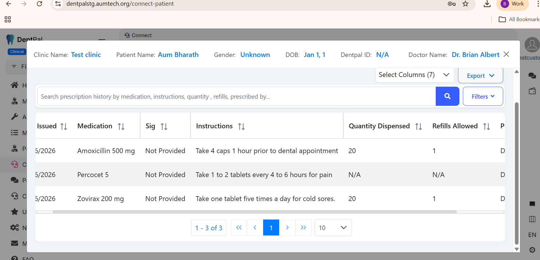Image resolution: width=540 pixels, height=260 pixels.
Task: Open the chat bubbles icon in right sidebar
Action: (x=532, y=76)
